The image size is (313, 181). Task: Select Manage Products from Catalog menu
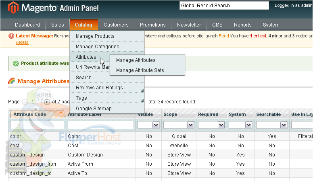click(x=107, y=36)
